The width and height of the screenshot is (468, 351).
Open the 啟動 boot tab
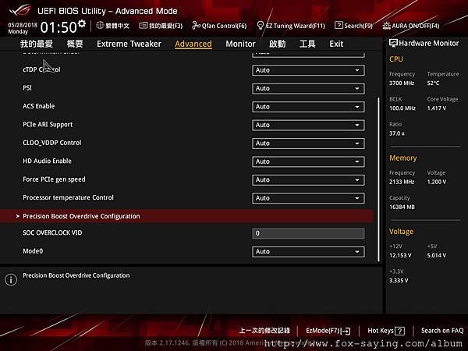click(x=277, y=44)
